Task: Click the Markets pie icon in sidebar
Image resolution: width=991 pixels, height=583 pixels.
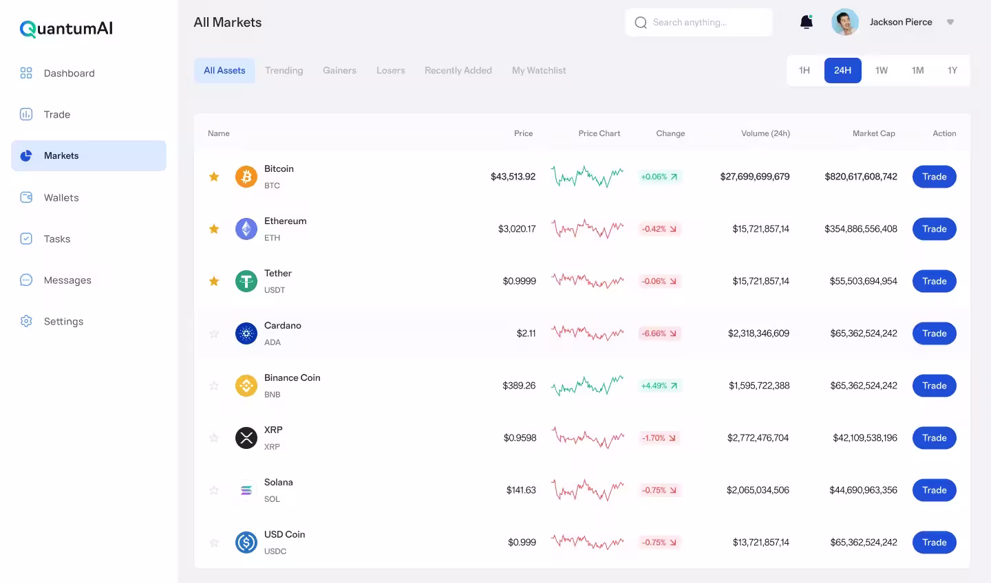Action: pos(26,155)
